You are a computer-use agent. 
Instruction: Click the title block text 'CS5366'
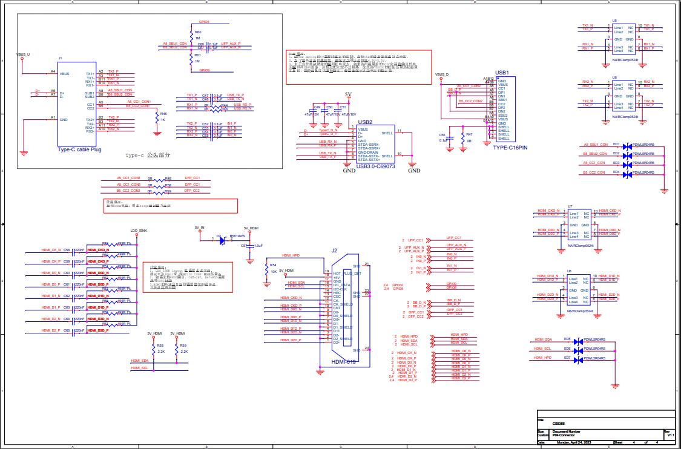(x=559, y=424)
